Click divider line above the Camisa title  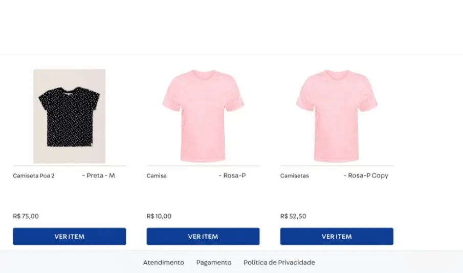pyautogui.click(x=203, y=166)
